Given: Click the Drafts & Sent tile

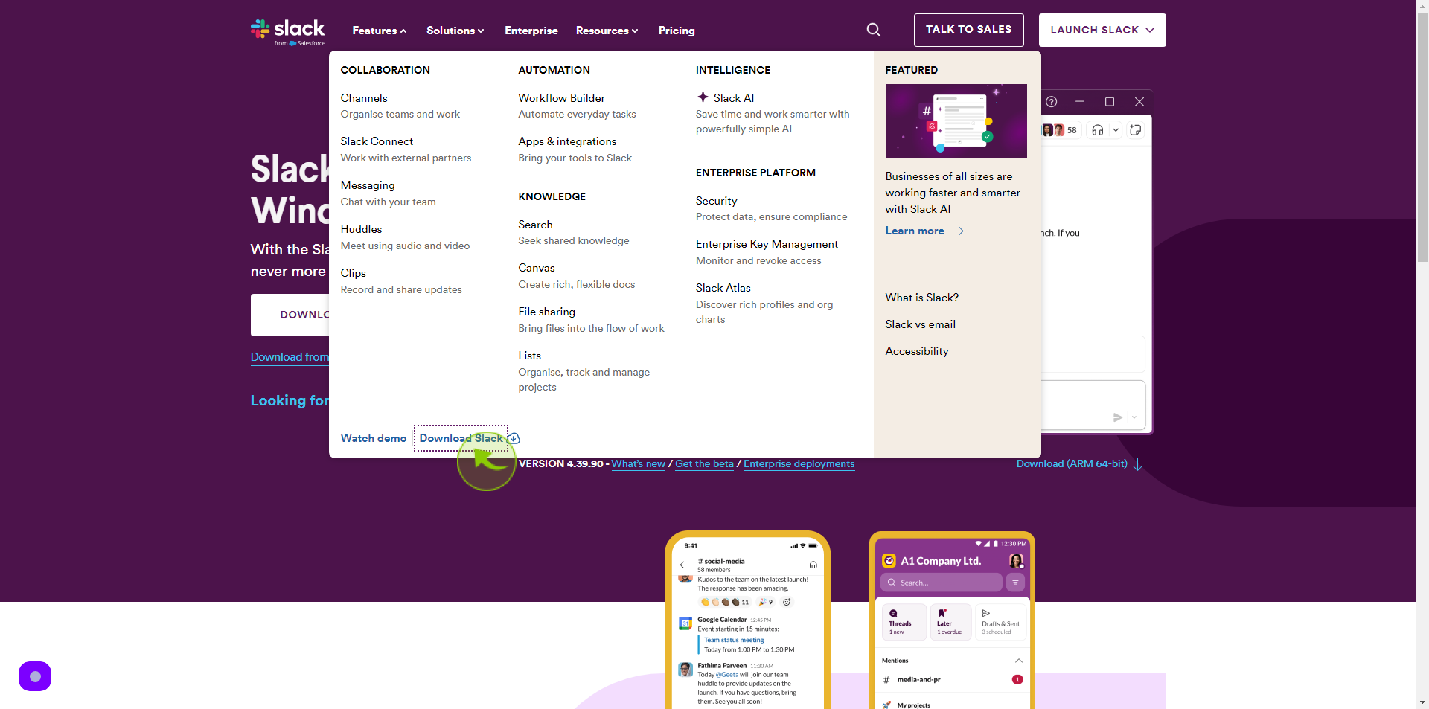Looking at the screenshot, I should point(1000,622).
